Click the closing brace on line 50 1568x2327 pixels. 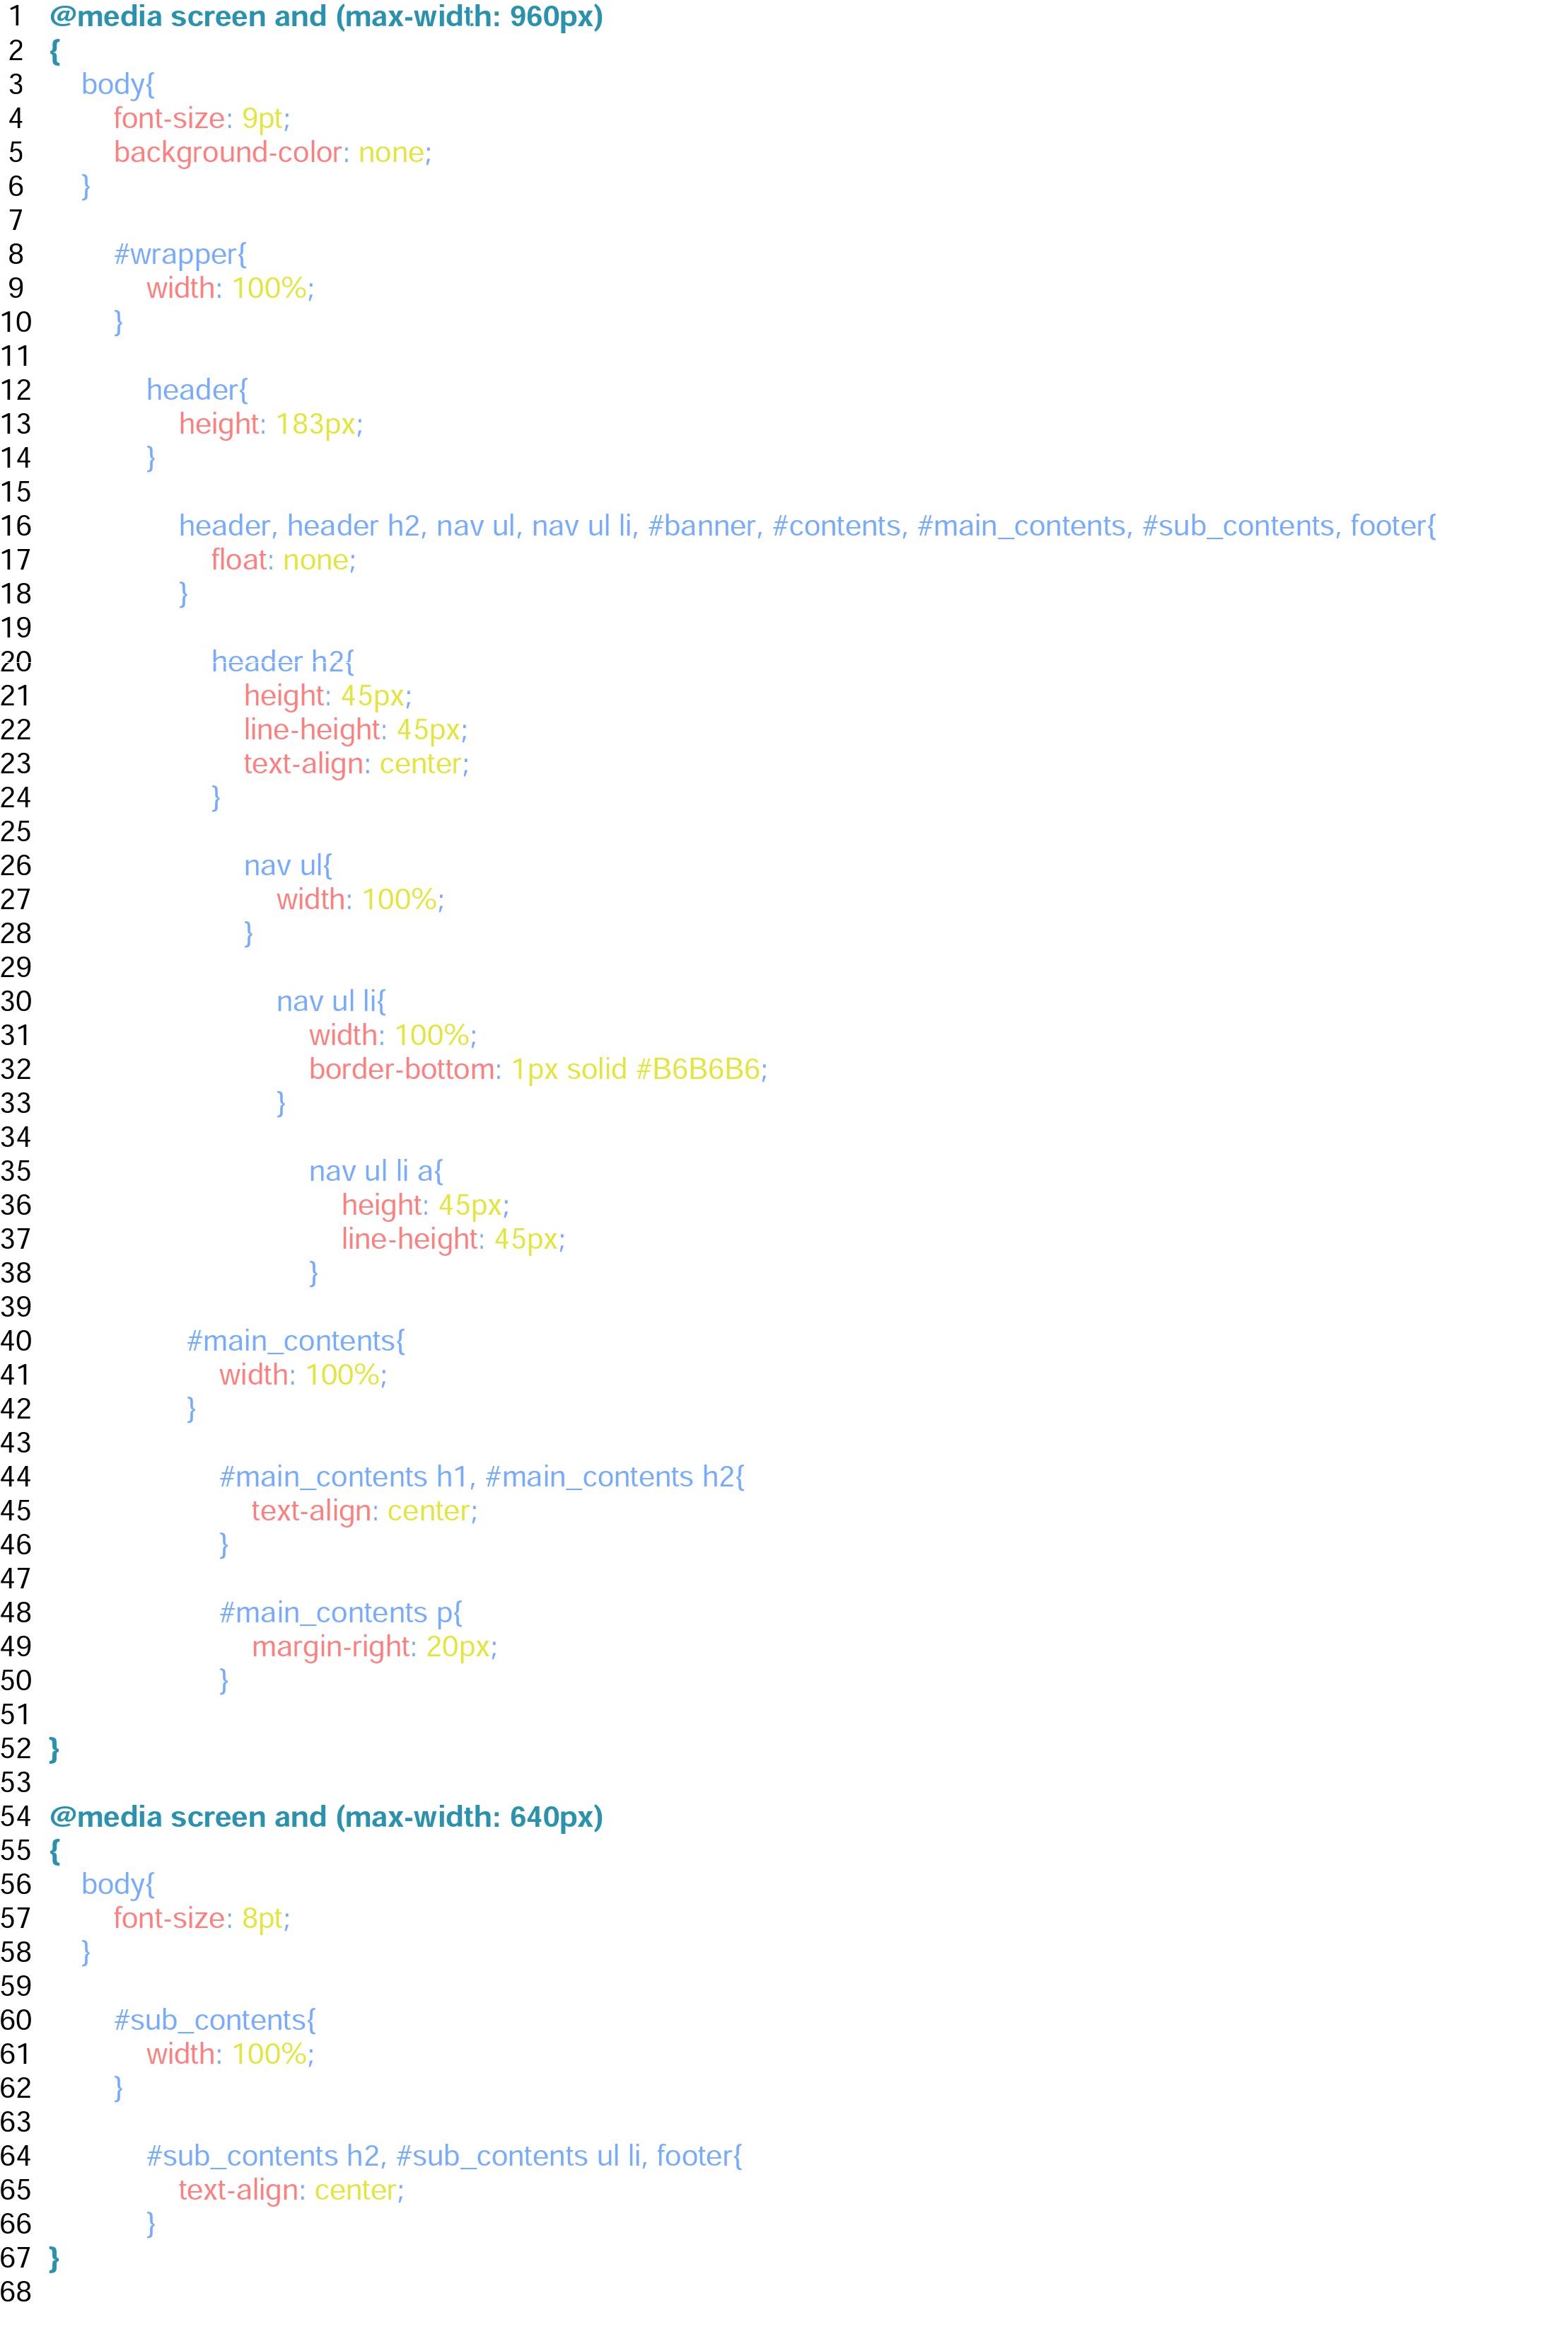pos(224,1682)
